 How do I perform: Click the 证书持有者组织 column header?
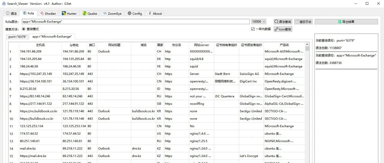click(226, 45)
